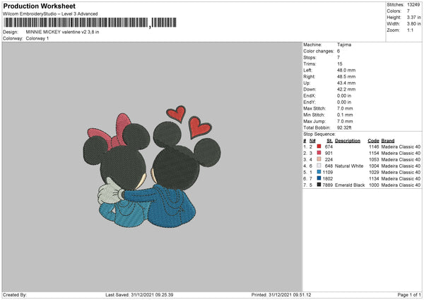
Task: Click the 'St.' column header
Action: [329, 141]
